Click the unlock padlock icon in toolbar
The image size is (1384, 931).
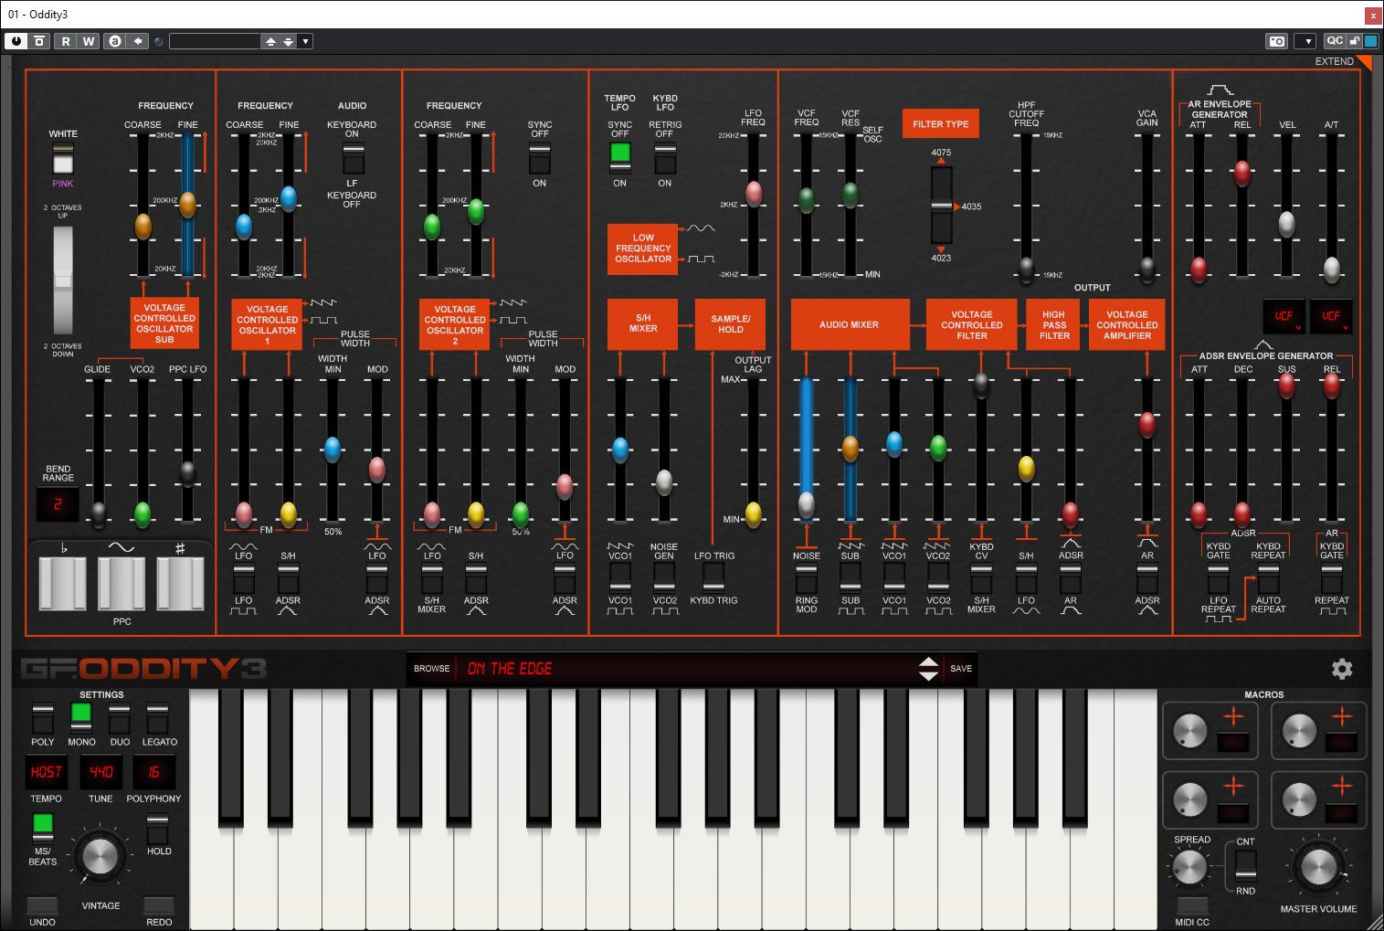pyautogui.click(x=1355, y=41)
